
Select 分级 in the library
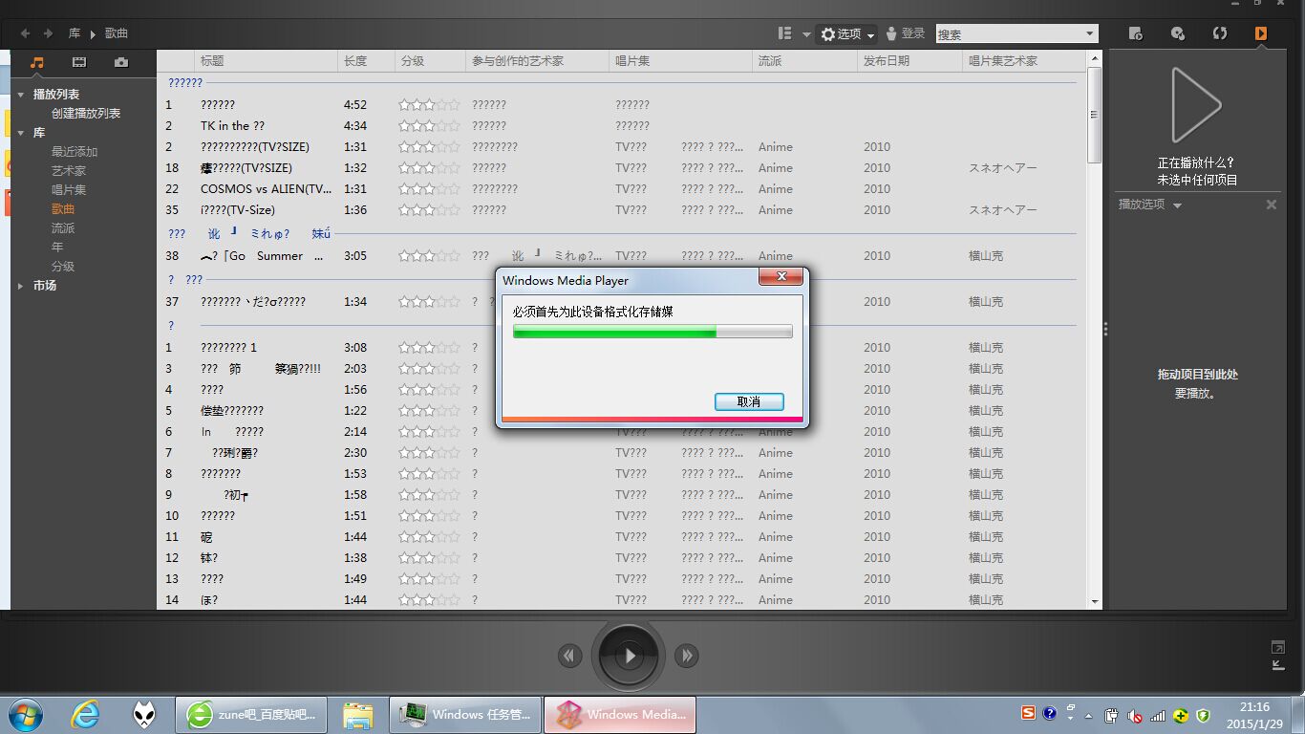(63, 267)
